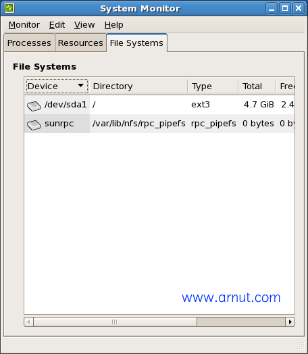Maximize the System Monitor window

coord(285,8)
